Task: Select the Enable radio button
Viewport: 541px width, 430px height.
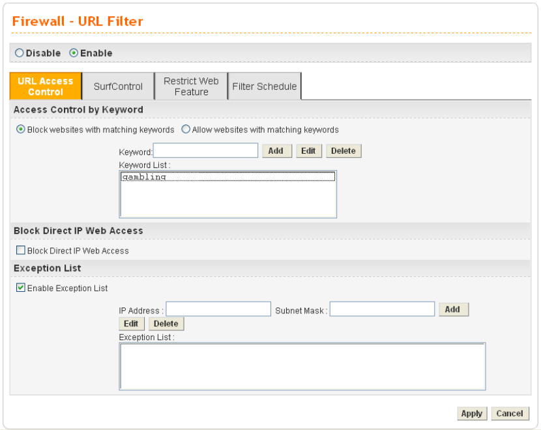Action: pyautogui.click(x=74, y=53)
